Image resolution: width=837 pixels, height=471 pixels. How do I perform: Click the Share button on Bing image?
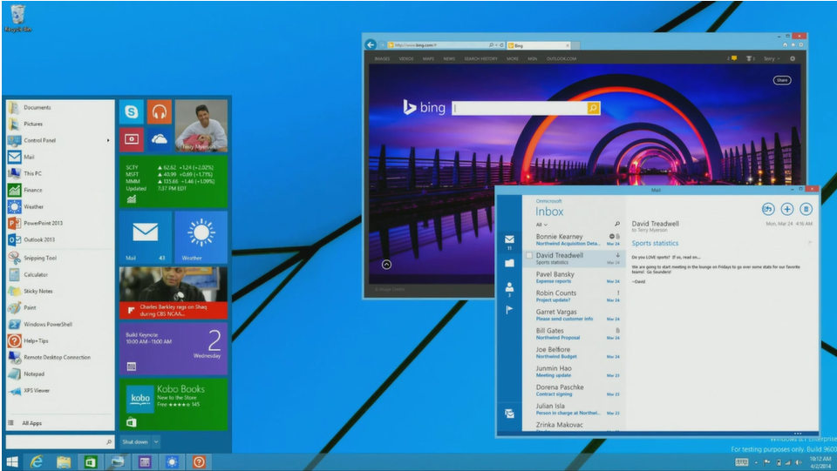click(782, 80)
